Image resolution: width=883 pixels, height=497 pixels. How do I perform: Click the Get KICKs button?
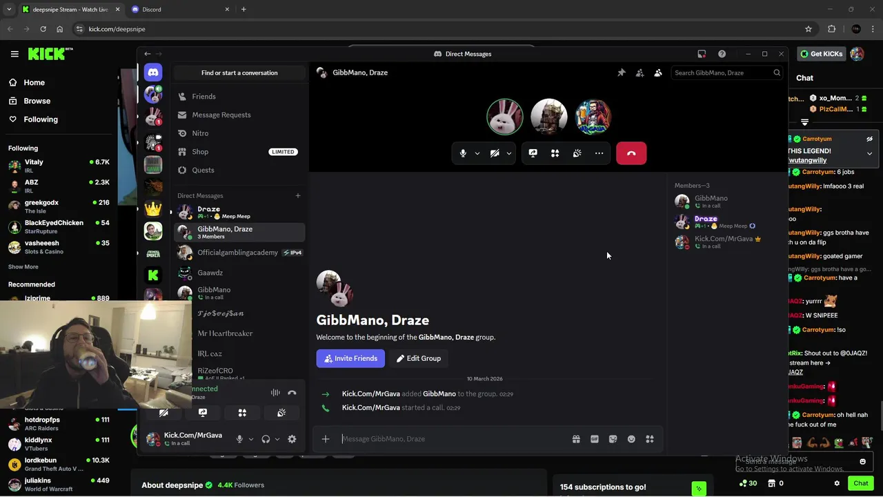pos(821,54)
